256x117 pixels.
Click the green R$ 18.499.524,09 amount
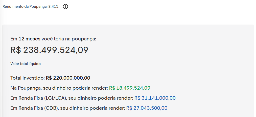pos(130,88)
